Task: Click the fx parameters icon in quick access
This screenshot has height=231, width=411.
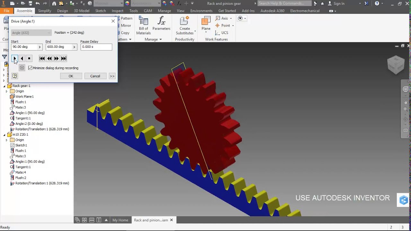Action: [x=179, y=4]
